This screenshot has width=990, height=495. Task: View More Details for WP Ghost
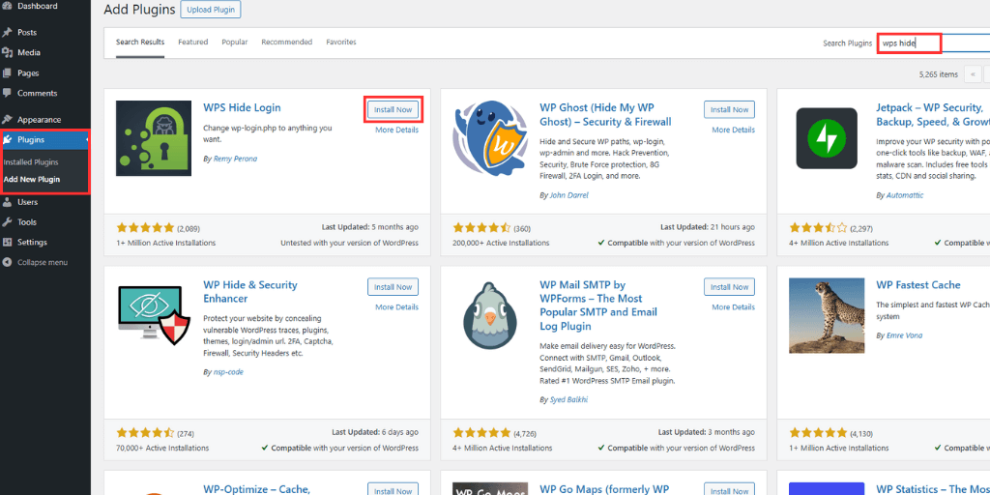point(733,131)
